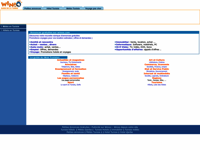Open the Regions heading

157,78
